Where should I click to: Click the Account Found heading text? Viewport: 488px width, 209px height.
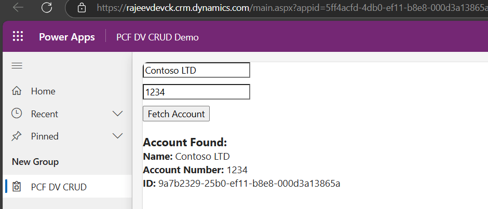pos(185,143)
